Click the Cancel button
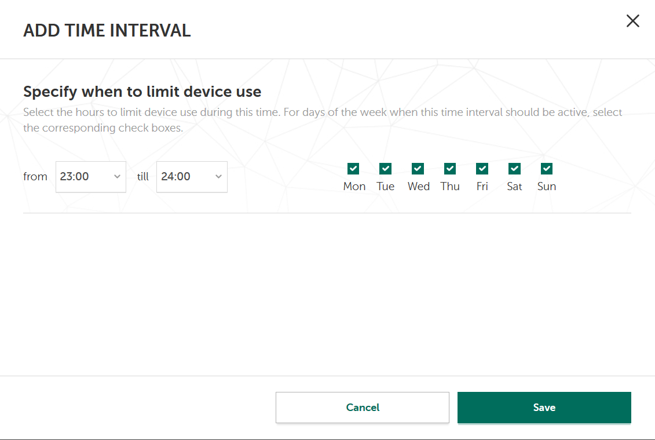 [363, 408]
